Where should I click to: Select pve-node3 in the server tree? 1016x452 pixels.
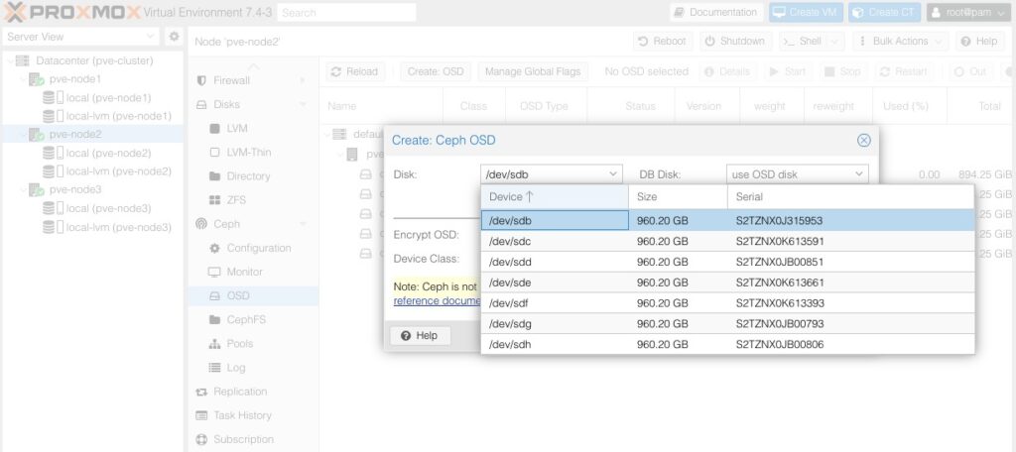tap(75, 189)
